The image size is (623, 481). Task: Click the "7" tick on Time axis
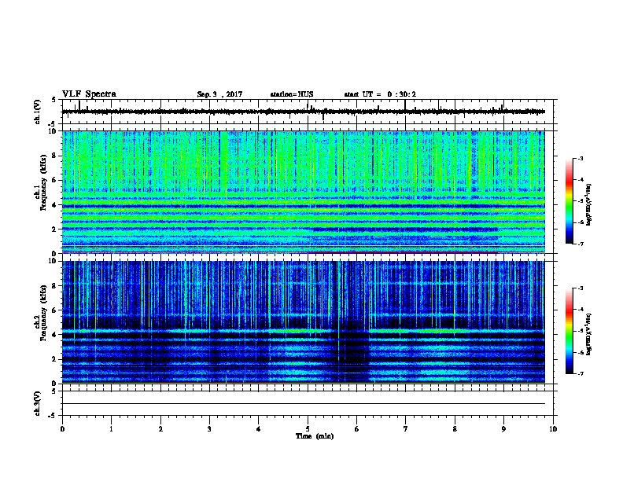406,428
